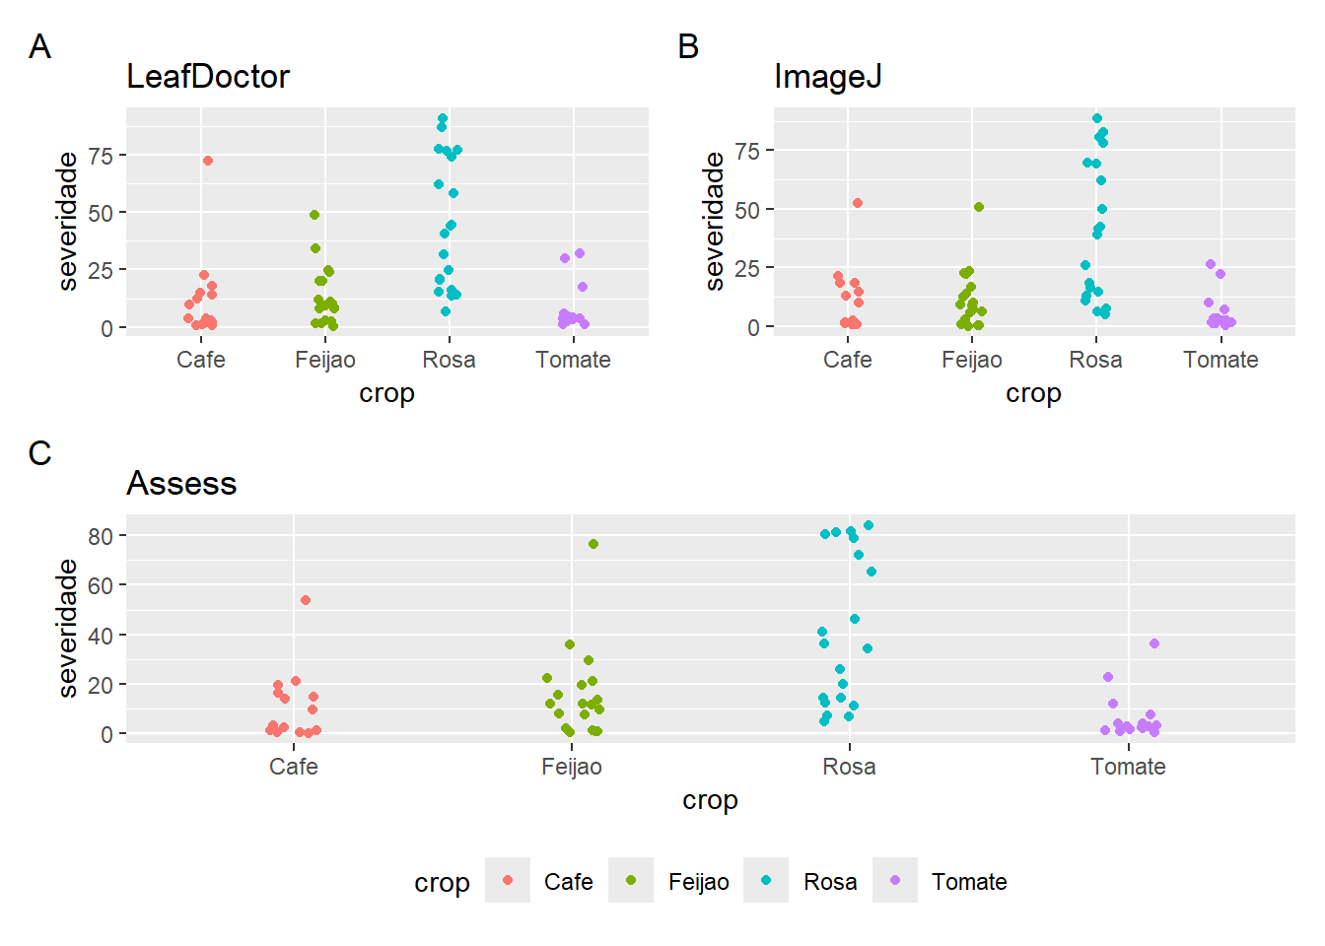Click the highest Cafe point in LeafDoctor plot
Screen dimensions: 1325x946
click(x=208, y=161)
